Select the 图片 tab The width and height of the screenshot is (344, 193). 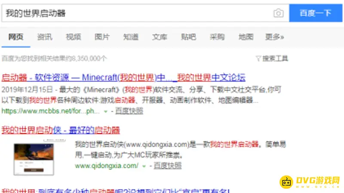coord(102,37)
